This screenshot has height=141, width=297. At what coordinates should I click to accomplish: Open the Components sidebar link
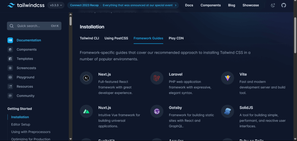click(26, 50)
